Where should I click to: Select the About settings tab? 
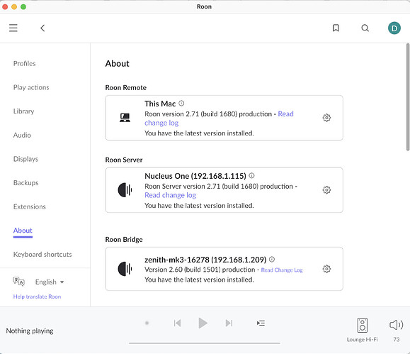pos(23,231)
